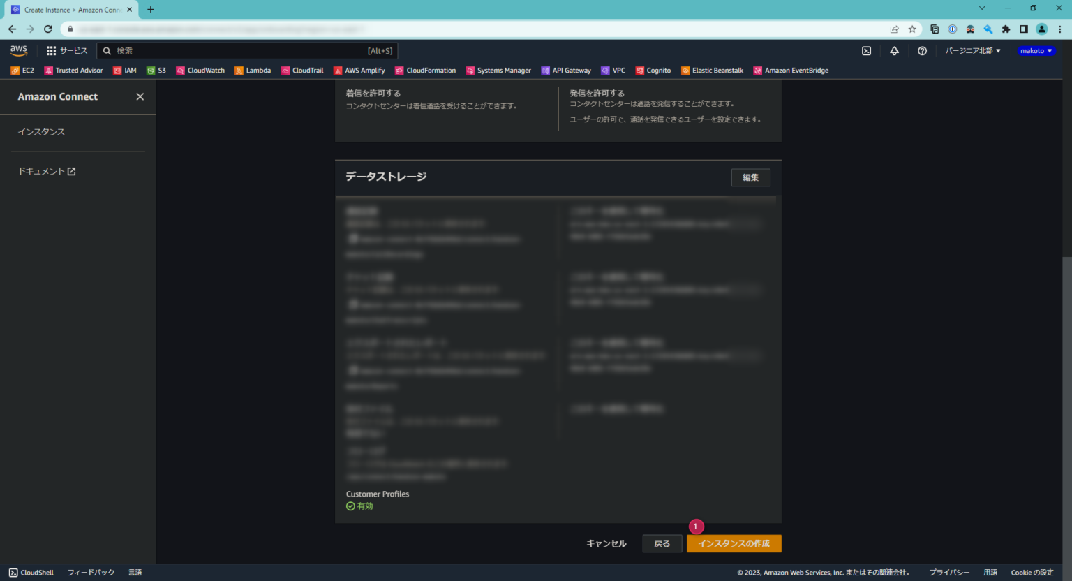1072x581 pixels.
Task: Launch CloudShell from the top navigation icon
Action: coord(866,50)
